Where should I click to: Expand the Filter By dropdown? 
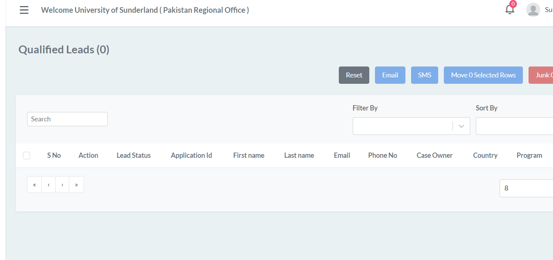coord(411,126)
